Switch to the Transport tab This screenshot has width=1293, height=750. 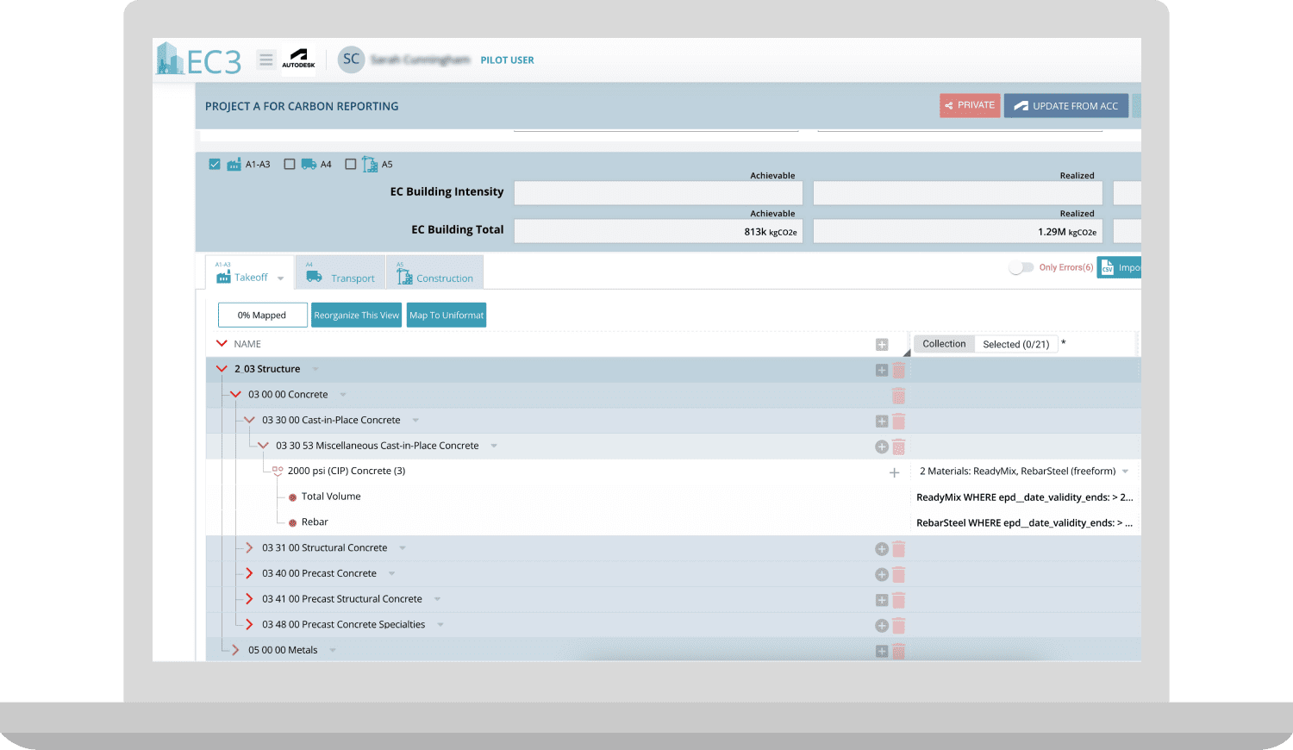point(340,272)
